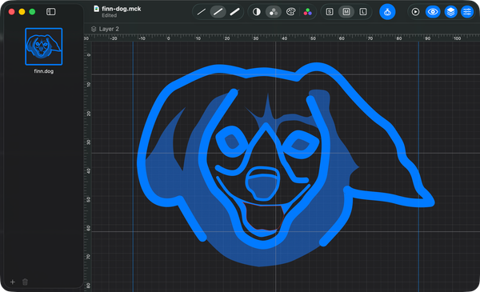Viewport: 480px width, 292px height.
Task: Set size to S (small)
Action: (330, 12)
